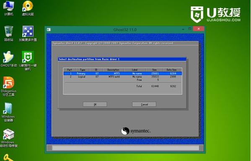Click the Description column header

coord(113,70)
